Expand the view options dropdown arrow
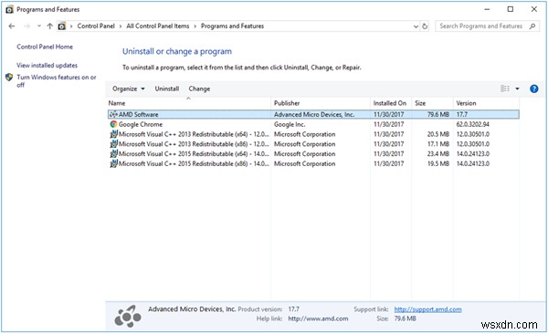This screenshot has height=334, width=548. [517, 89]
